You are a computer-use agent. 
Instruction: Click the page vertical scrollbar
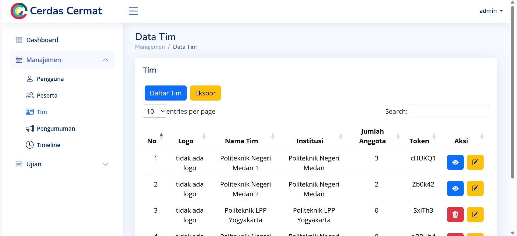[513, 92]
